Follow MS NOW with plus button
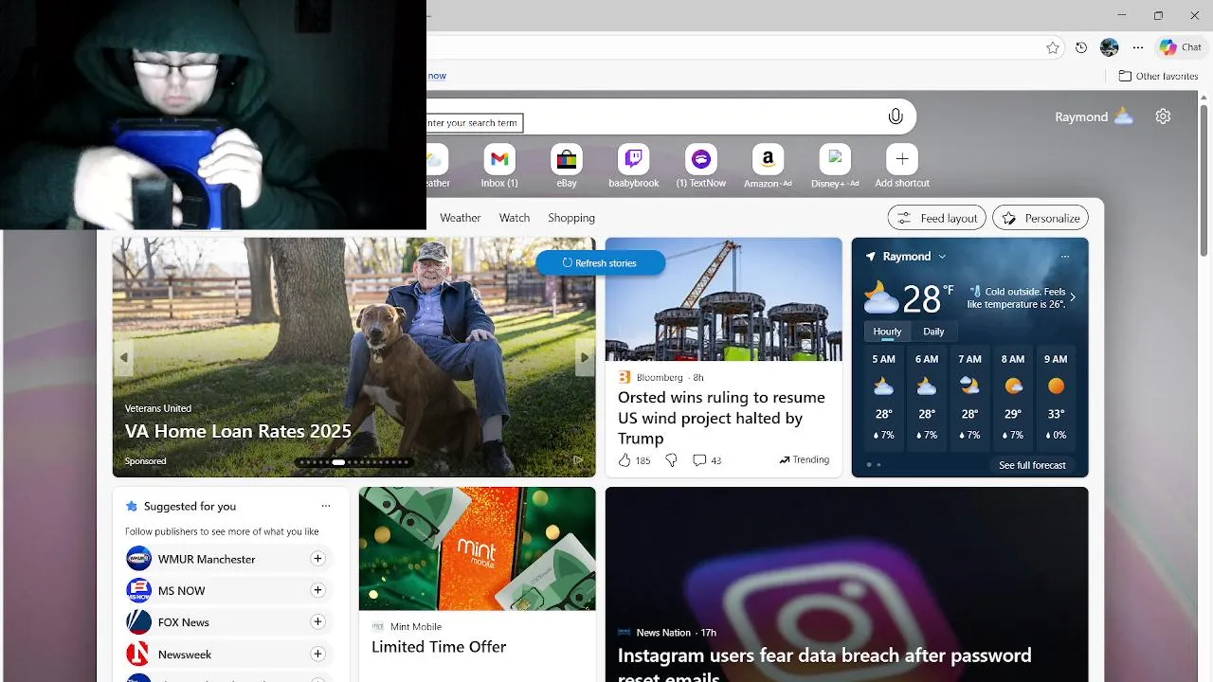This screenshot has width=1213, height=682. pyautogui.click(x=317, y=590)
